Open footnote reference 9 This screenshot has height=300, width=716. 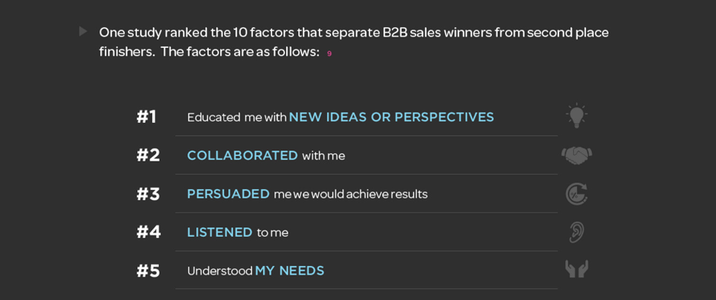(329, 54)
